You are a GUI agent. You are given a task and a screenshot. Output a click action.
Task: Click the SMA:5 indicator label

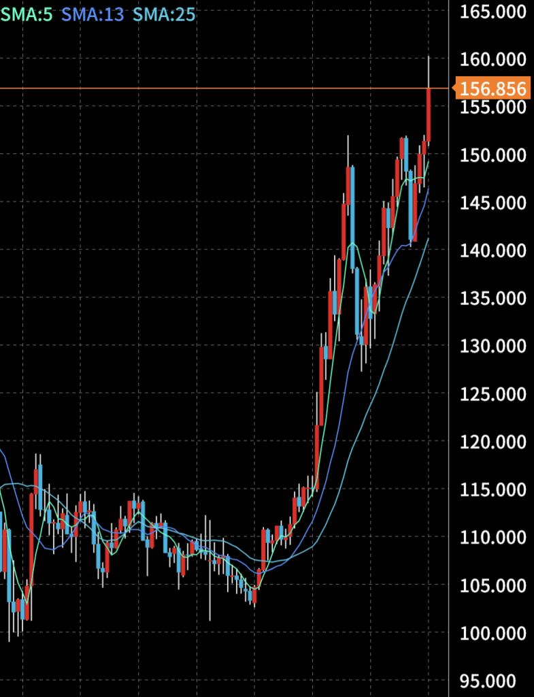[x=27, y=15]
